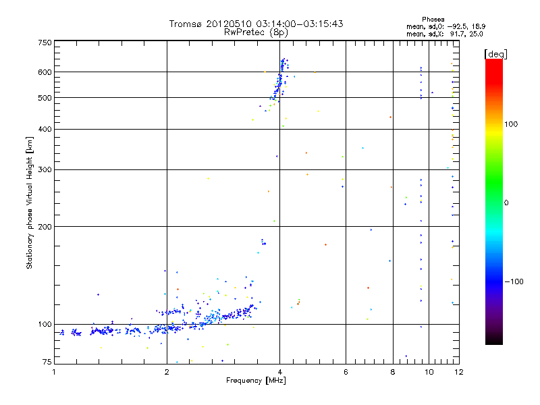Click the '[deg]' colorbar unit label

pyautogui.click(x=495, y=54)
